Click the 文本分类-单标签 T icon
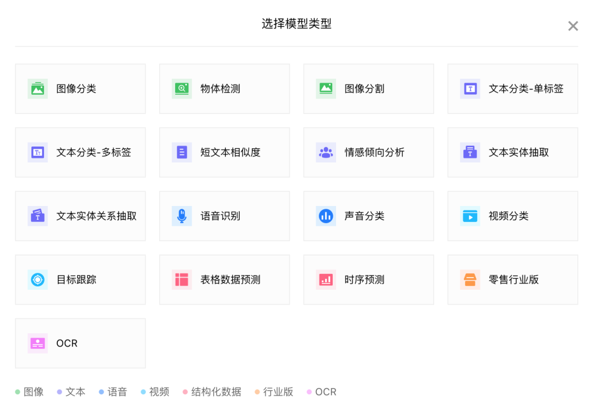This screenshot has height=412, width=595. click(x=470, y=89)
